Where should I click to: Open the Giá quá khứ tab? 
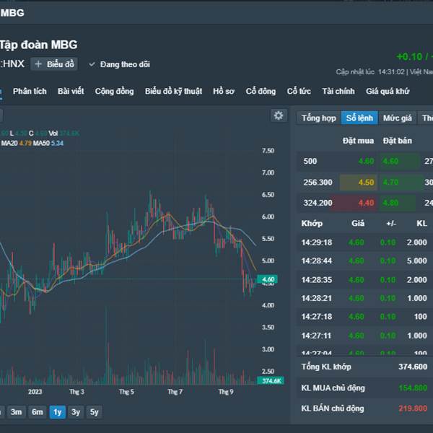coord(388,91)
